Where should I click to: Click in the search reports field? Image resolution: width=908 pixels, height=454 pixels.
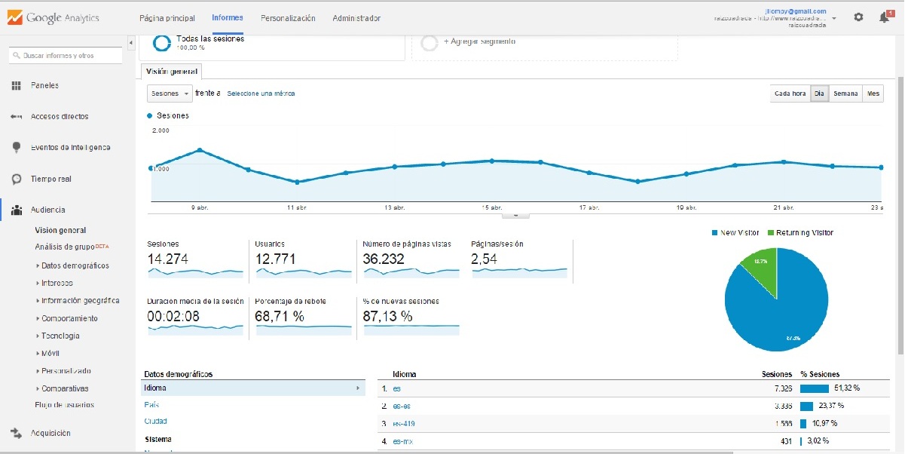66,56
